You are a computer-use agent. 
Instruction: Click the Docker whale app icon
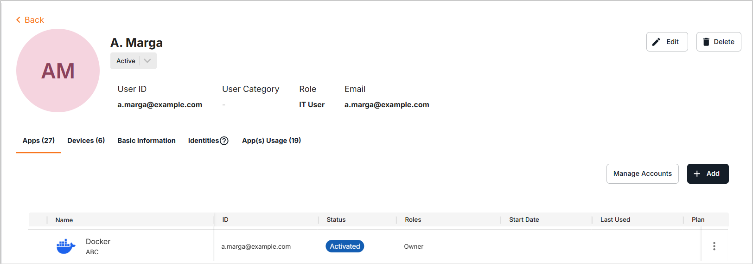pos(66,246)
